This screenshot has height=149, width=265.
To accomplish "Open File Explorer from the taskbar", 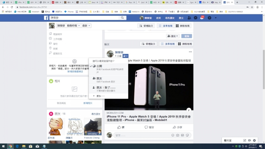I will [24, 146].
